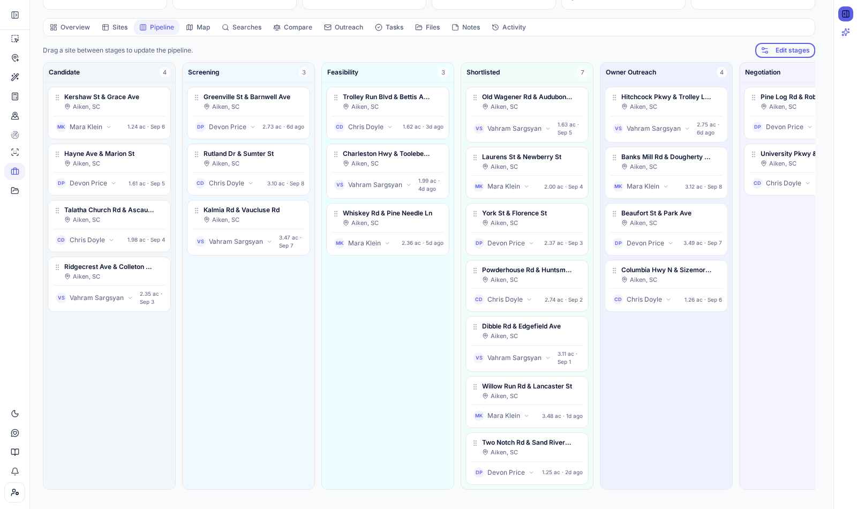Change assignee on Banks Mill Rd card

tap(642, 186)
